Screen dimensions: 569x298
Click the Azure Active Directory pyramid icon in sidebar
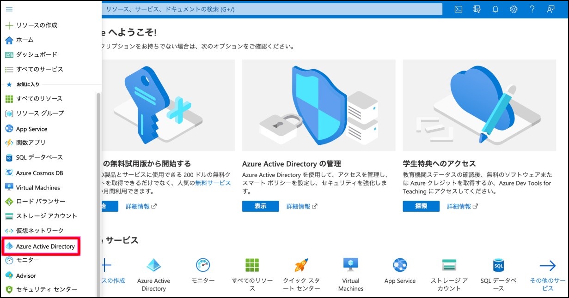tap(9, 246)
